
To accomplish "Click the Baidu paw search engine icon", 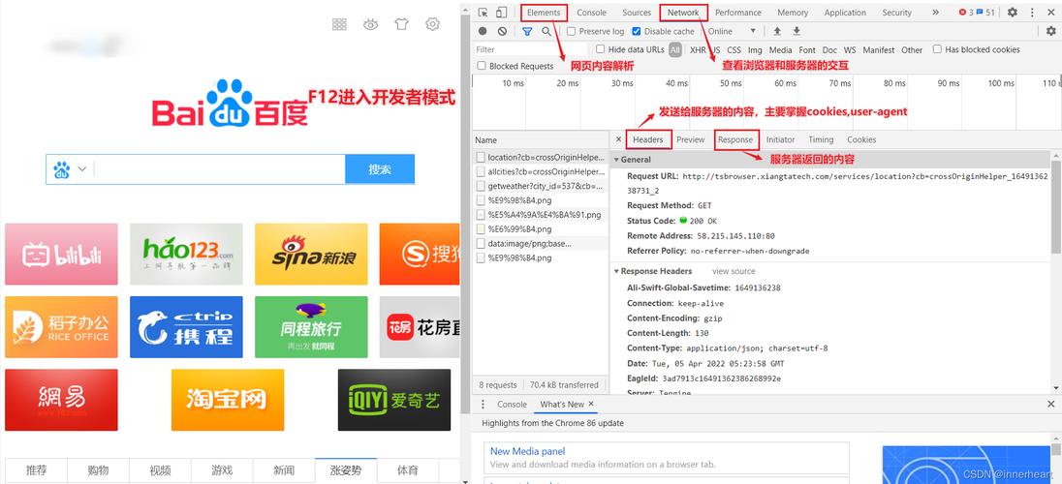I will click(62, 169).
